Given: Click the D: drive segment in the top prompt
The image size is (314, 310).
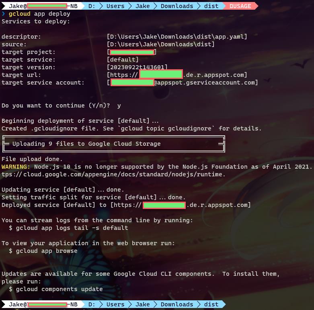Looking at the screenshot, I should [x=92, y=6].
